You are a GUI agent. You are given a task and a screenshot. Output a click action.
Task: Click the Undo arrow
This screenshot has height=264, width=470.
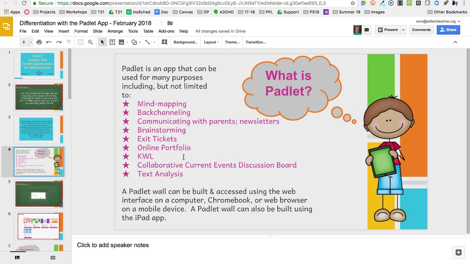pos(49,42)
